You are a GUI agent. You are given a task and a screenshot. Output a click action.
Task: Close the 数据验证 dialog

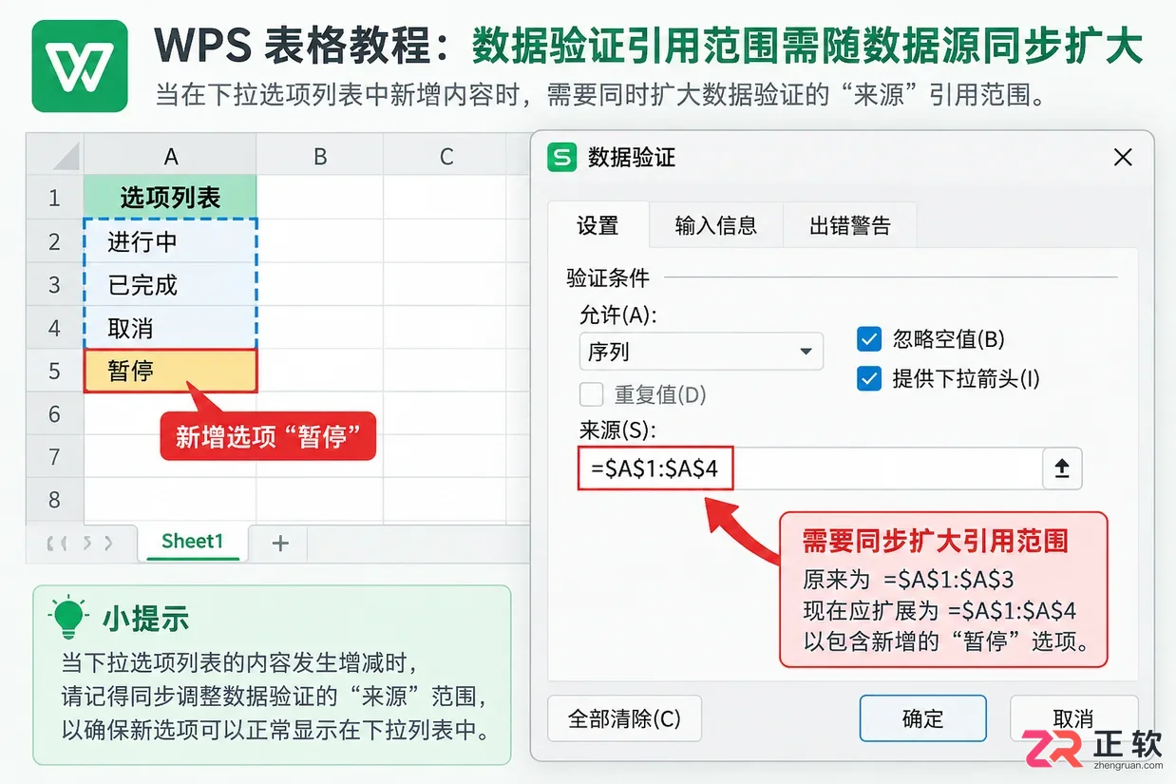pos(1123,157)
